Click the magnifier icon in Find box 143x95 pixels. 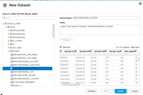(x=4, y=18)
